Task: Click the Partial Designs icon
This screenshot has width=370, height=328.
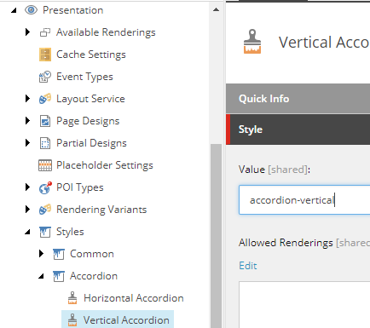Action: click(x=45, y=143)
